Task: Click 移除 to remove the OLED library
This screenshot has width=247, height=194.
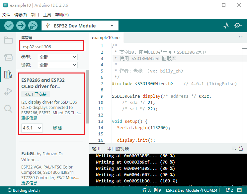Action: coord(57,128)
